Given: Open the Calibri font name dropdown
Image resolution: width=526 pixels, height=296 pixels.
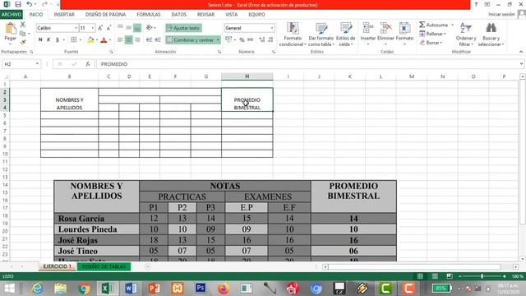Looking at the screenshot, I should (x=76, y=28).
